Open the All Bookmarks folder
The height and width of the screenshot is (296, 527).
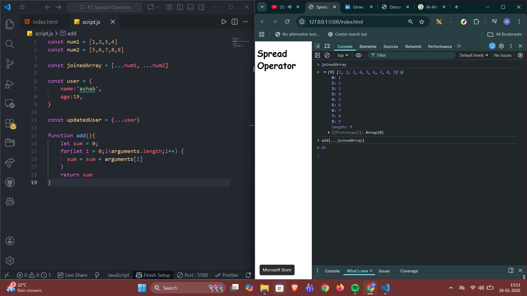click(x=505, y=34)
